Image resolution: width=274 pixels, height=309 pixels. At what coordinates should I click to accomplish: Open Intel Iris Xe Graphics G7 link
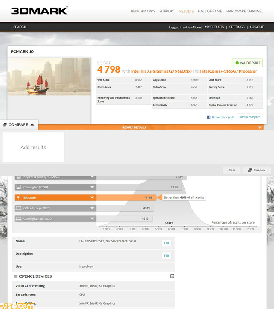(x=161, y=71)
